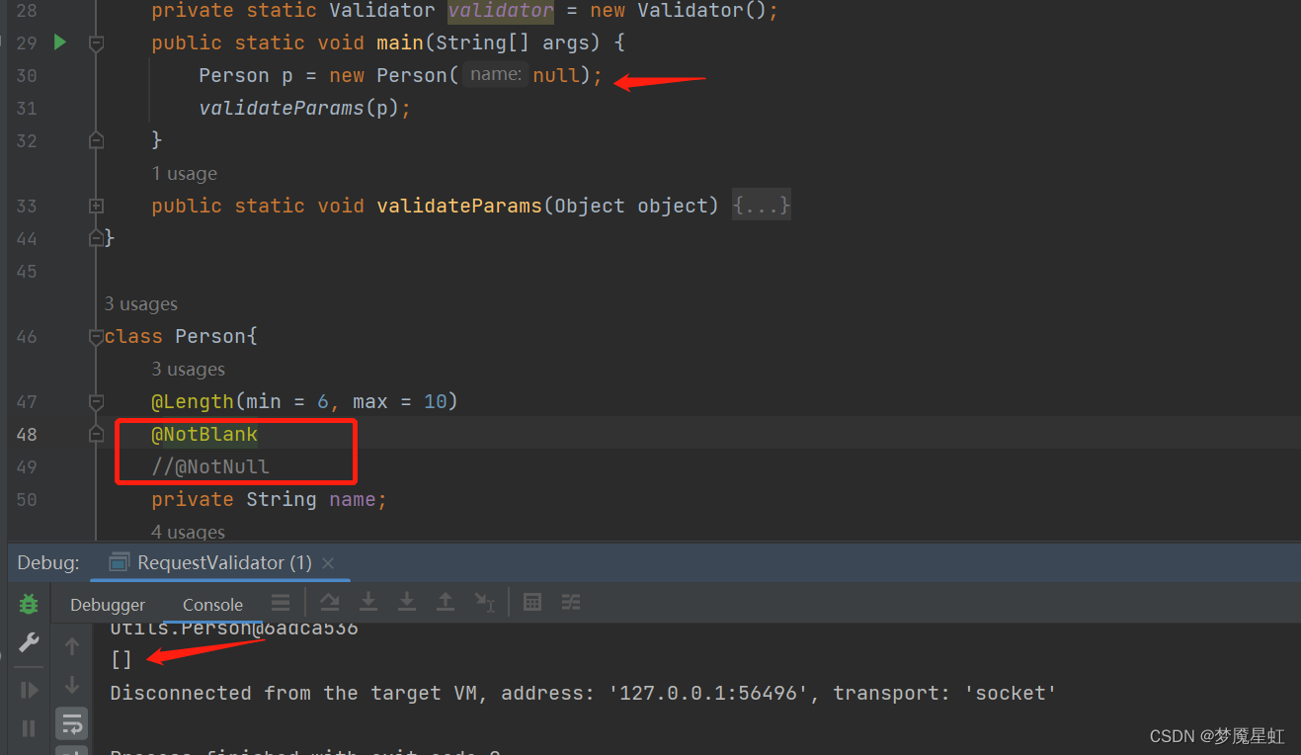The width and height of the screenshot is (1301, 755).
Task: Click @Length annotation on line 47
Action: point(193,401)
